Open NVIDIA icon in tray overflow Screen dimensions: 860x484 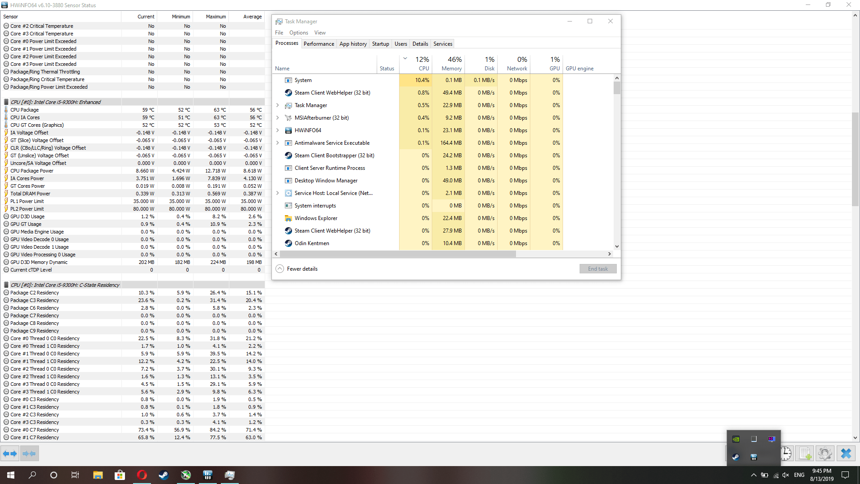(735, 439)
